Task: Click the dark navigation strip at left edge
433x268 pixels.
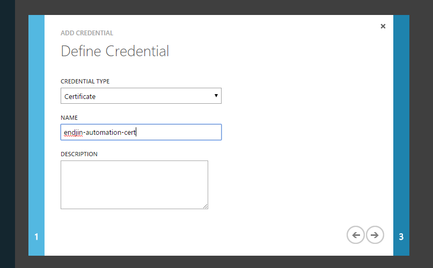Action: coord(8,134)
